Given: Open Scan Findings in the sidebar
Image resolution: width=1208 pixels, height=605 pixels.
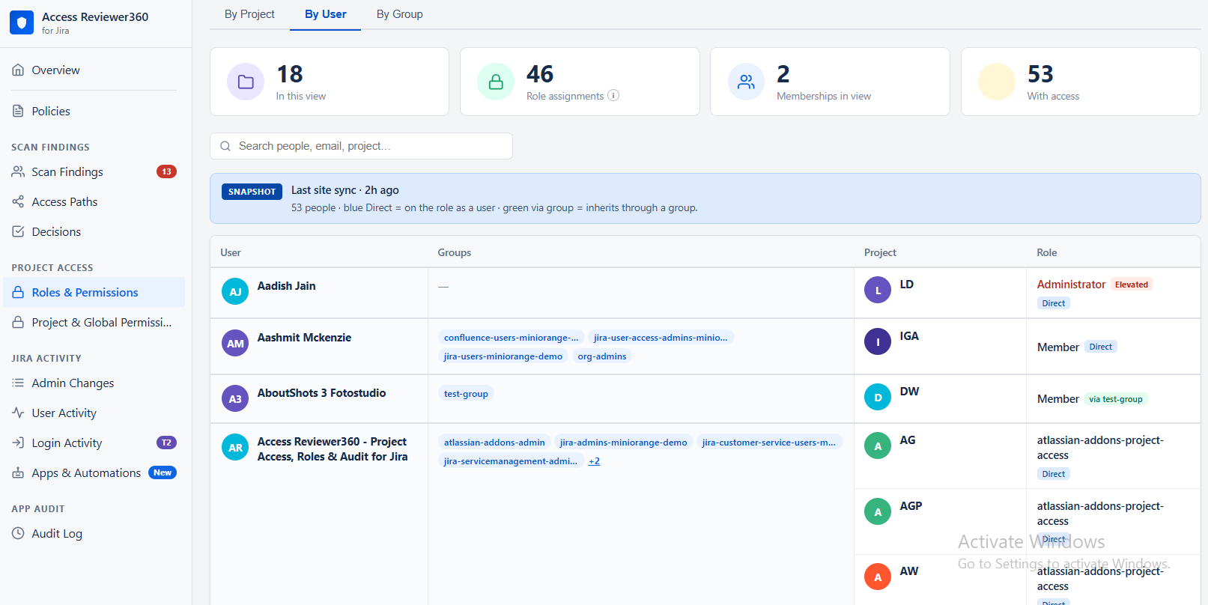Looking at the screenshot, I should 94,171.
